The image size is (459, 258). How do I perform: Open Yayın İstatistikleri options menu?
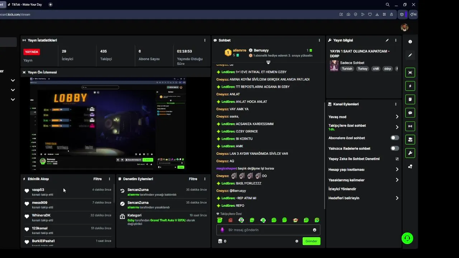point(205,40)
